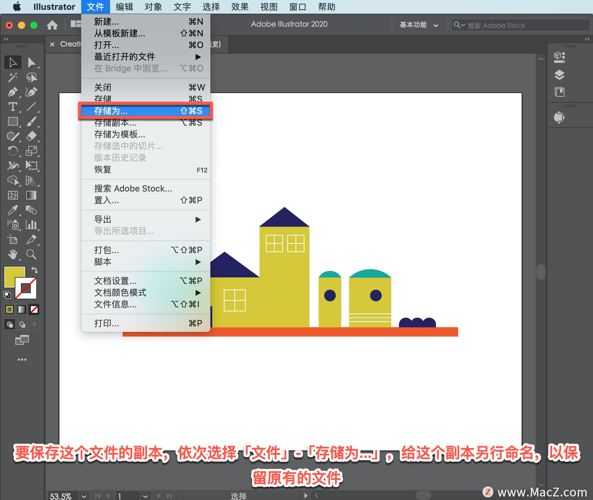Set paint mode to None

pos(34,309)
